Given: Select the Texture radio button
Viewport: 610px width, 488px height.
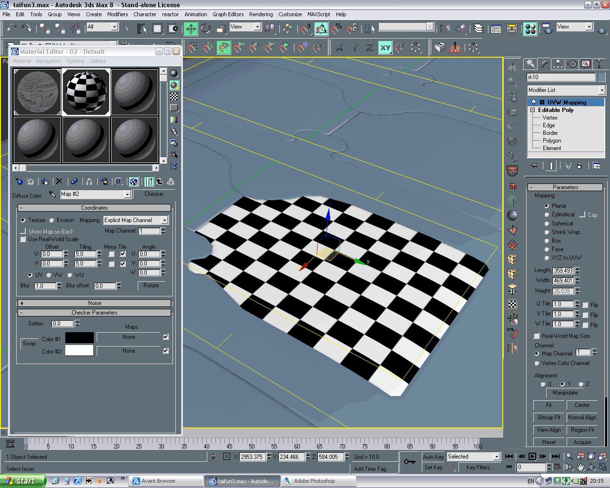Looking at the screenshot, I should pyautogui.click(x=23, y=220).
